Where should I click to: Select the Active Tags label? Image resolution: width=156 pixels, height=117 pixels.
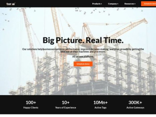click(100, 108)
